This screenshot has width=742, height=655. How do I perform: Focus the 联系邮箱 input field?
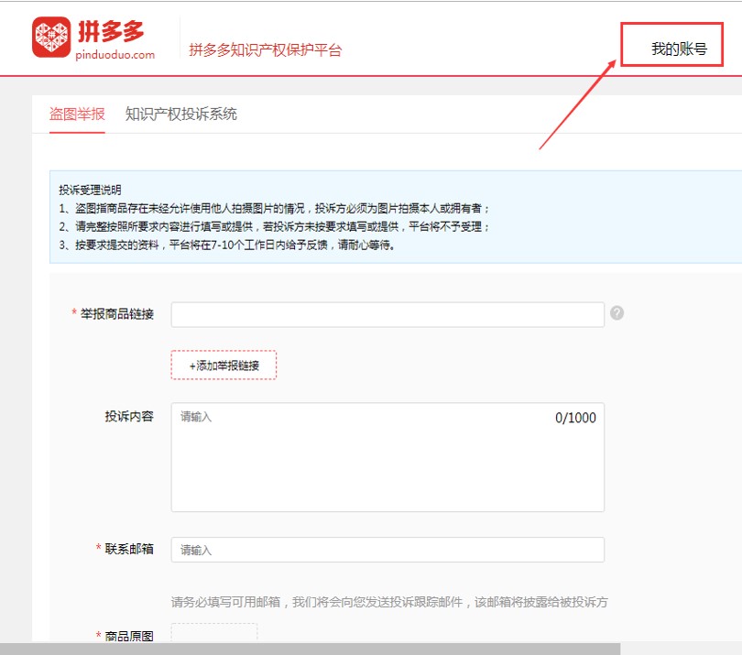(x=387, y=550)
